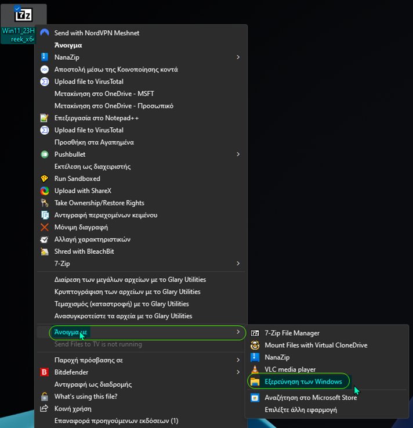Click the share icon next to Κοινή χρήση
This screenshot has height=428, width=413.
(45, 408)
